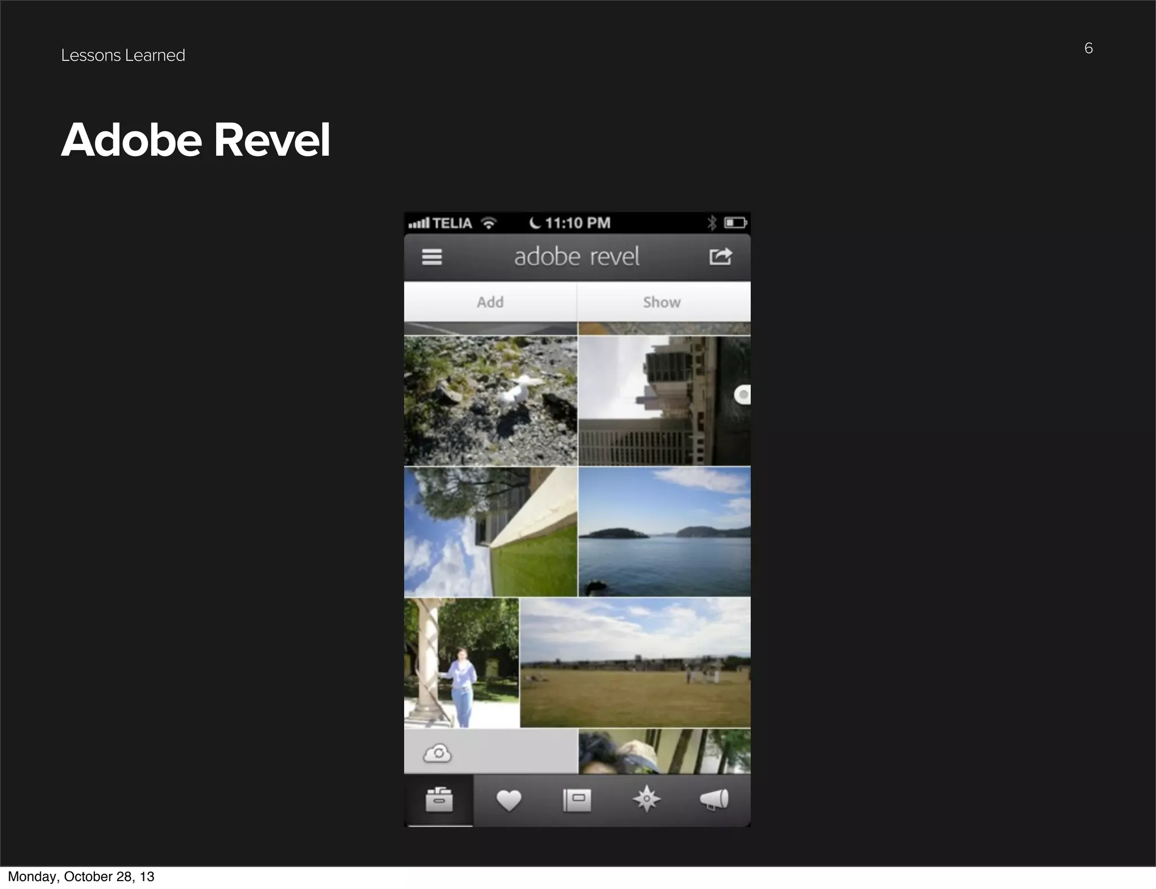Open the partly visible hat photo
Screen dimensions: 1156x889
click(664, 751)
